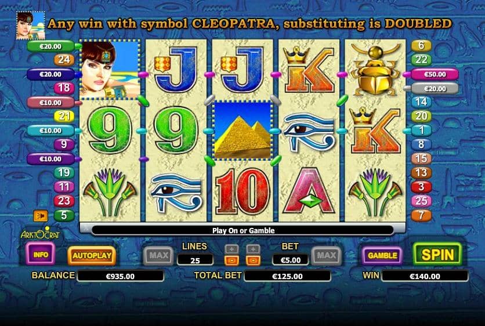Click the Cleopatra thumbnail beside the doubled-win message
This screenshot has height=326, width=485.
pyautogui.click(x=31, y=26)
